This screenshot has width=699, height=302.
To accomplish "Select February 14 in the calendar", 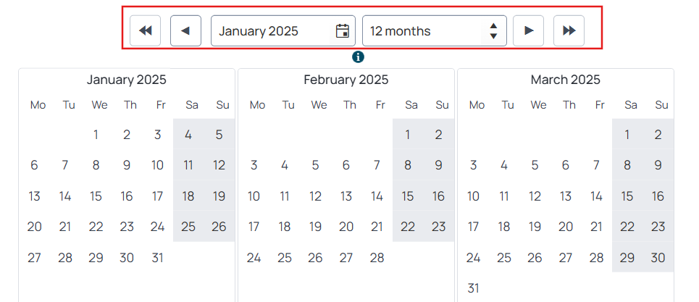I will pyautogui.click(x=377, y=196).
